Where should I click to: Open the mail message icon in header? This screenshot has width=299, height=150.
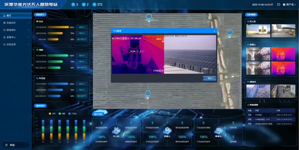[279, 5]
